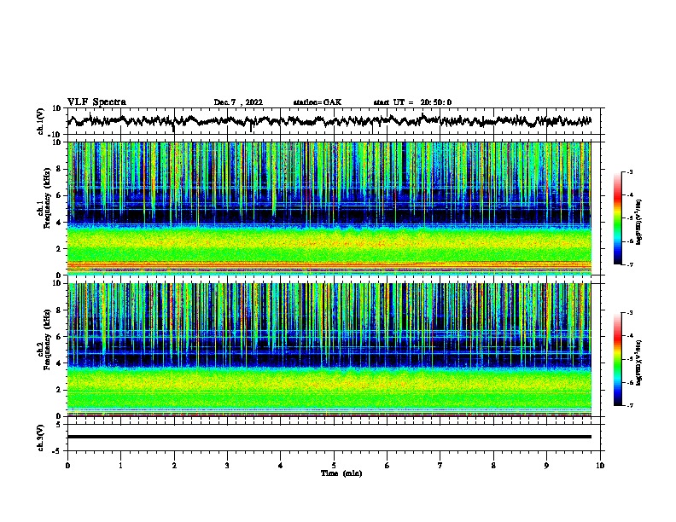Click inside the ch.2 spectrogram panel

(329, 350)
